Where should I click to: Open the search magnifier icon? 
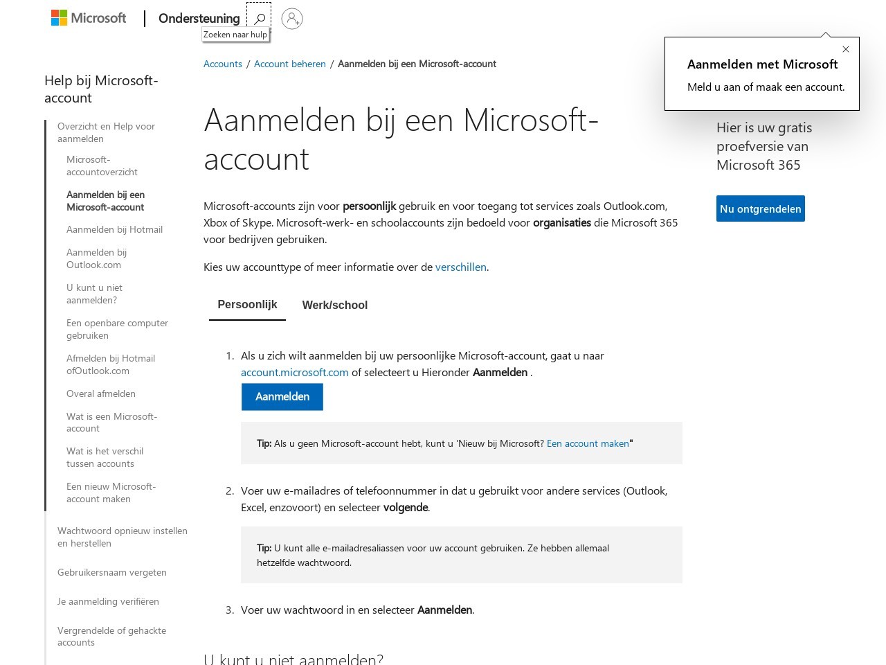click(x=260, y=18)
